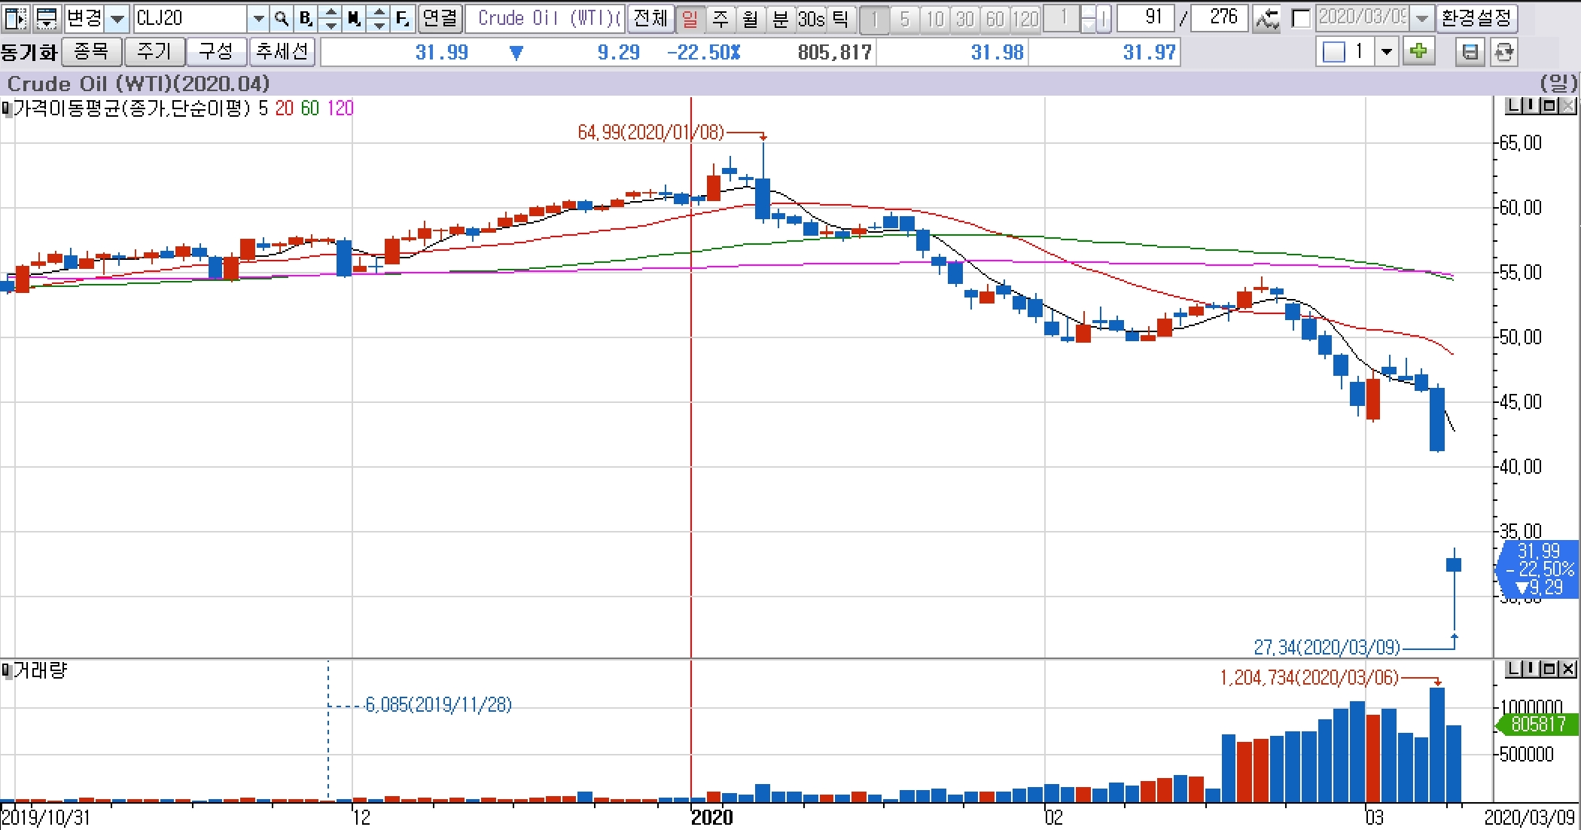Screen dimensions: 1581x830
Task: Click the 거래량 volume legend marker icon
Action: [x=7, y=670]
